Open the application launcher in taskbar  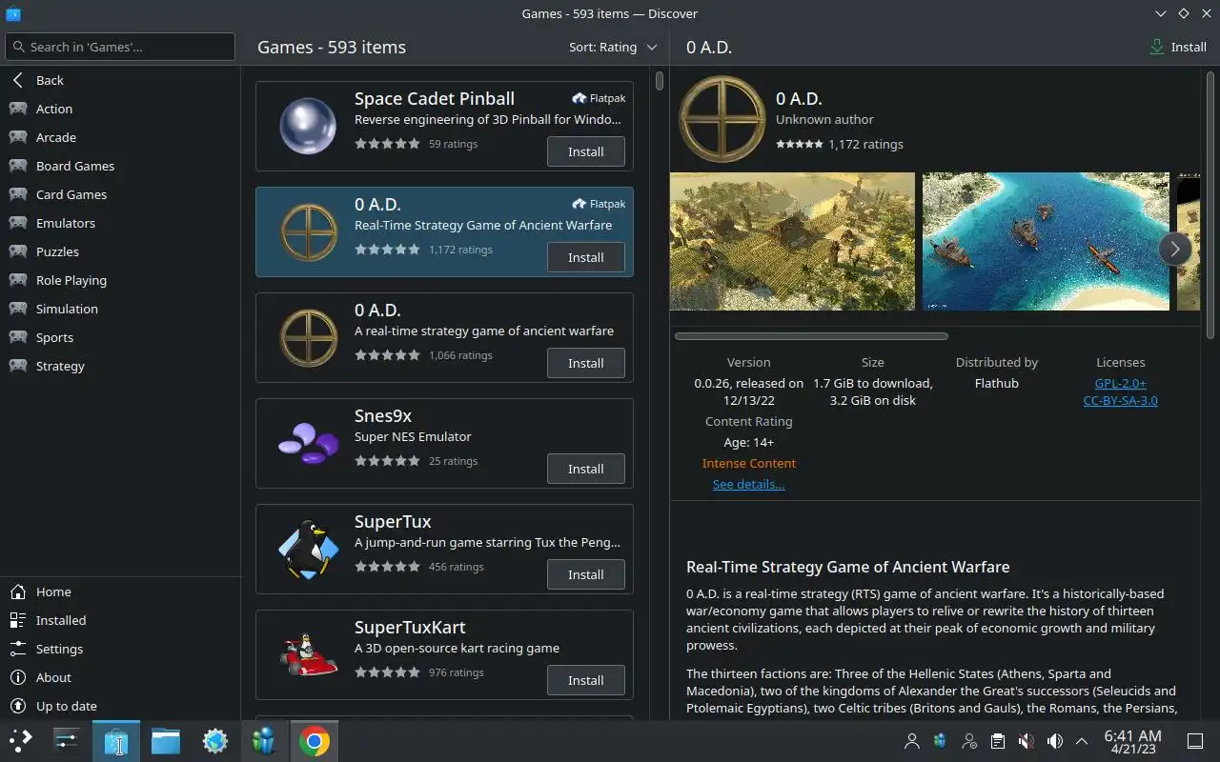[x=20, y=741]
